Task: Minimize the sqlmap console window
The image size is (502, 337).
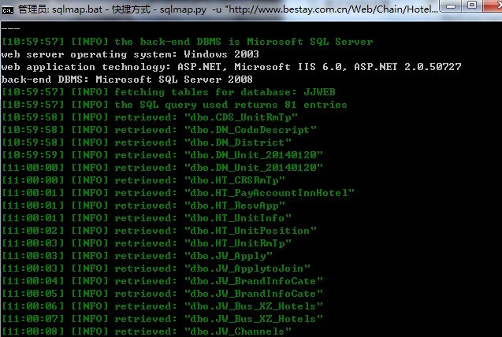Action: [451, 6]
